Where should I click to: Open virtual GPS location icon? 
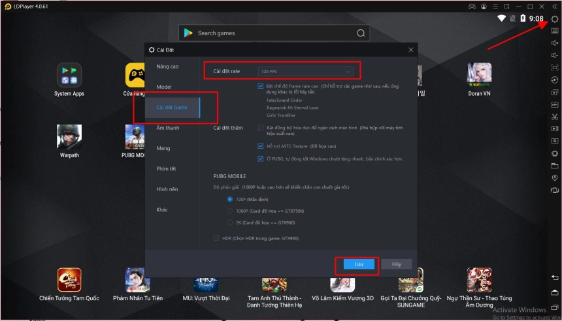(x=554, y=178)
